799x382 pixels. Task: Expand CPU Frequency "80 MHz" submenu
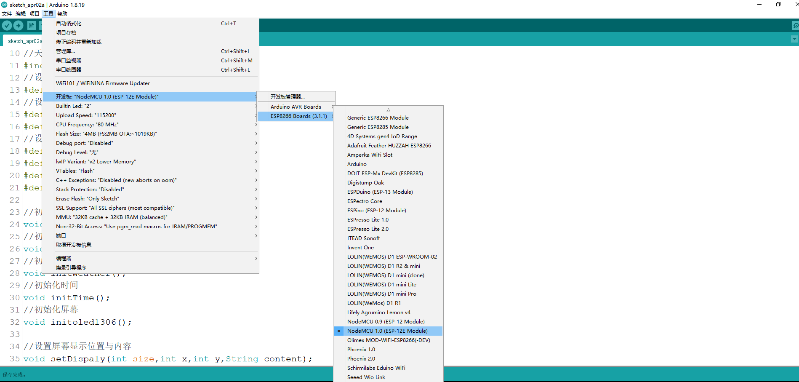pyautogui.click(x=151, y=125)
